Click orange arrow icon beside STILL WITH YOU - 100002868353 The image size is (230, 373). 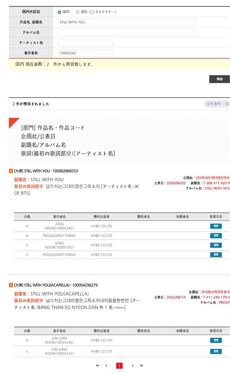point(11,171)
